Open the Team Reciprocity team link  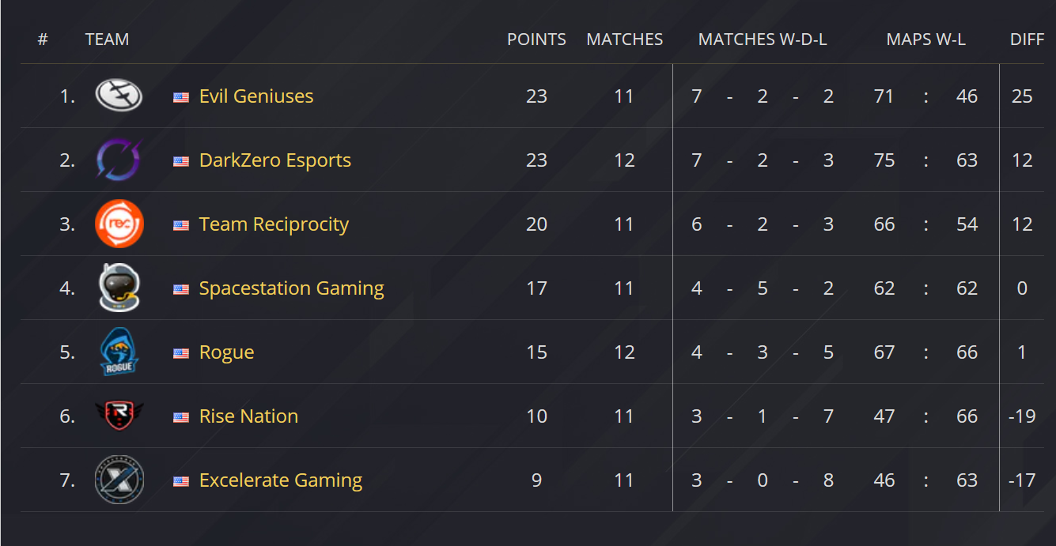tap(274, 224)
